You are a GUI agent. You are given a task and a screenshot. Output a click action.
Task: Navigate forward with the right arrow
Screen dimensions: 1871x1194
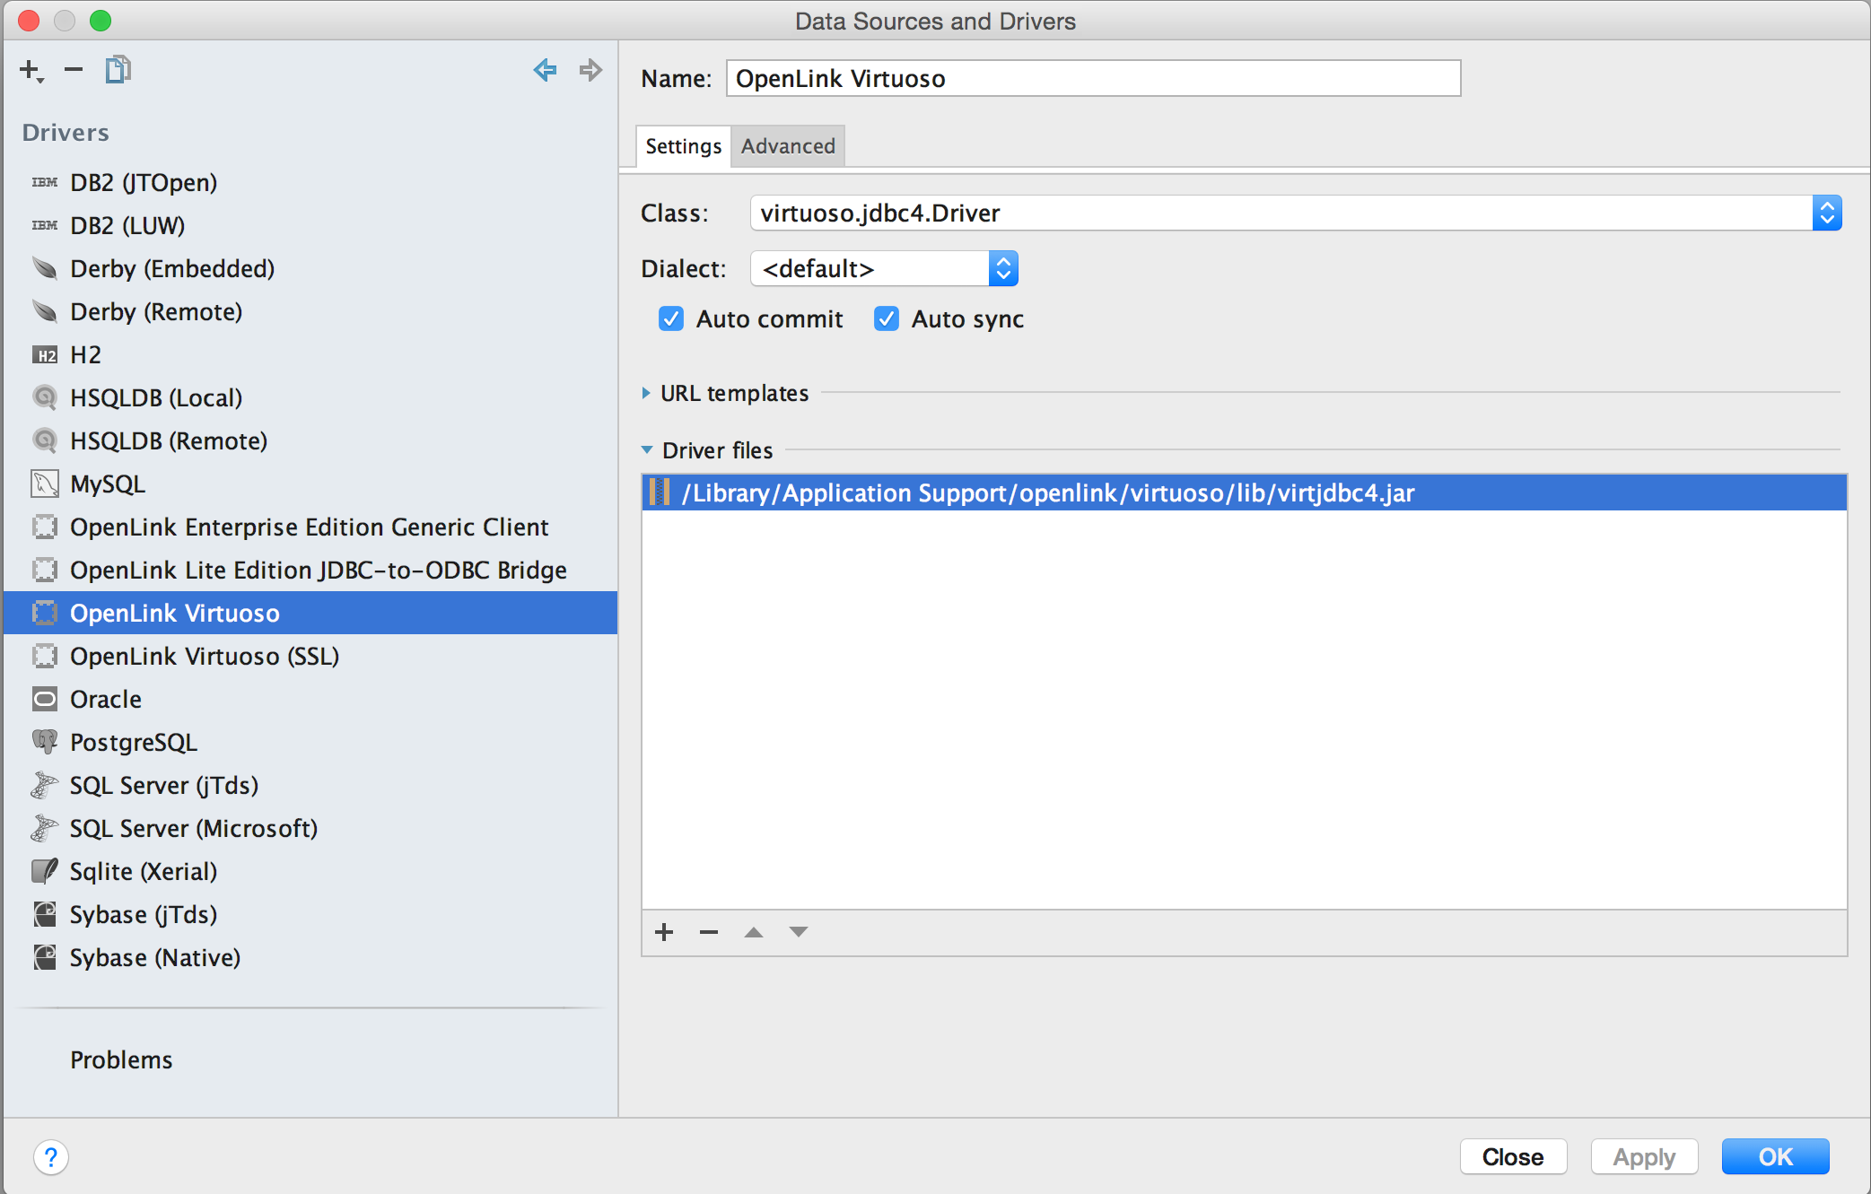(x=590, y=69)
